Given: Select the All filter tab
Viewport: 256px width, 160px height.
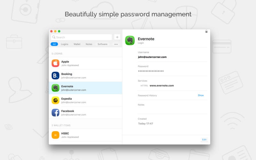Looking at the screenshot, I should click(x=54, y=44).
